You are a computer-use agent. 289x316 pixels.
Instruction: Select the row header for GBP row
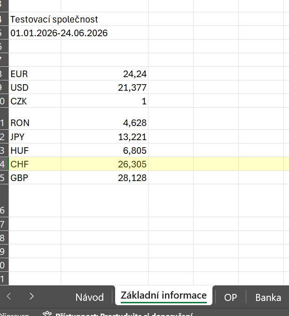pos(4,178)
